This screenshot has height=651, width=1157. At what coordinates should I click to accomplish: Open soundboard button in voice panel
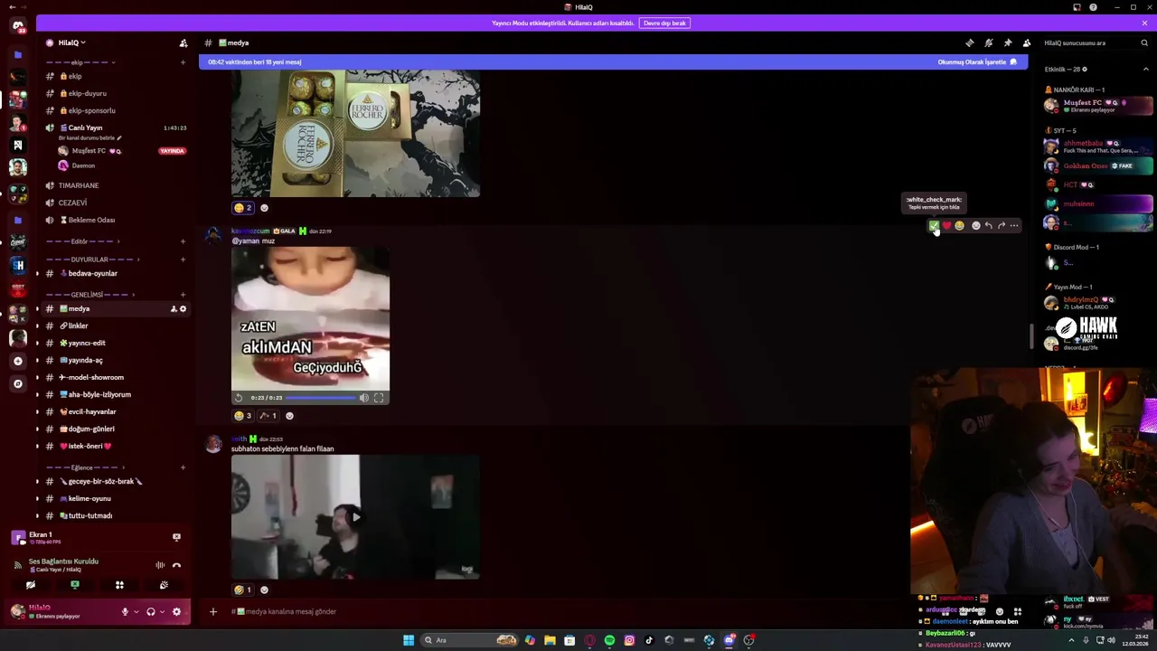(164, 585)
